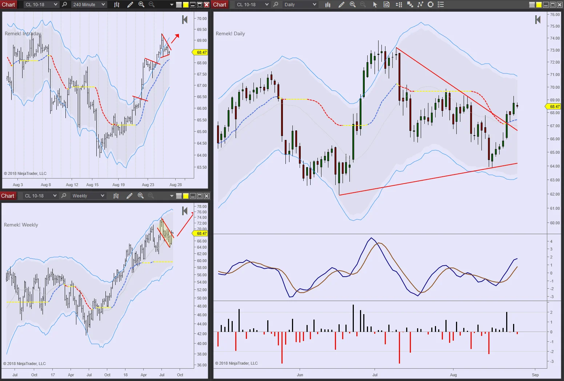The height and width of the screenshot is (381, 564).
Task: Click Chart tab of the Daily window
Action: click(220, 5)
